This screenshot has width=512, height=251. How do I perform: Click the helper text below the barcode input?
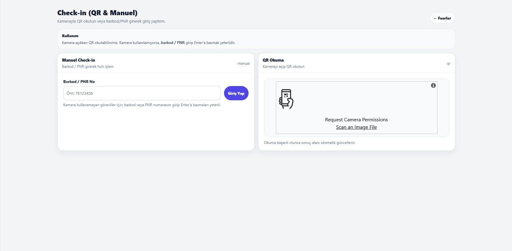pos(142,105)
